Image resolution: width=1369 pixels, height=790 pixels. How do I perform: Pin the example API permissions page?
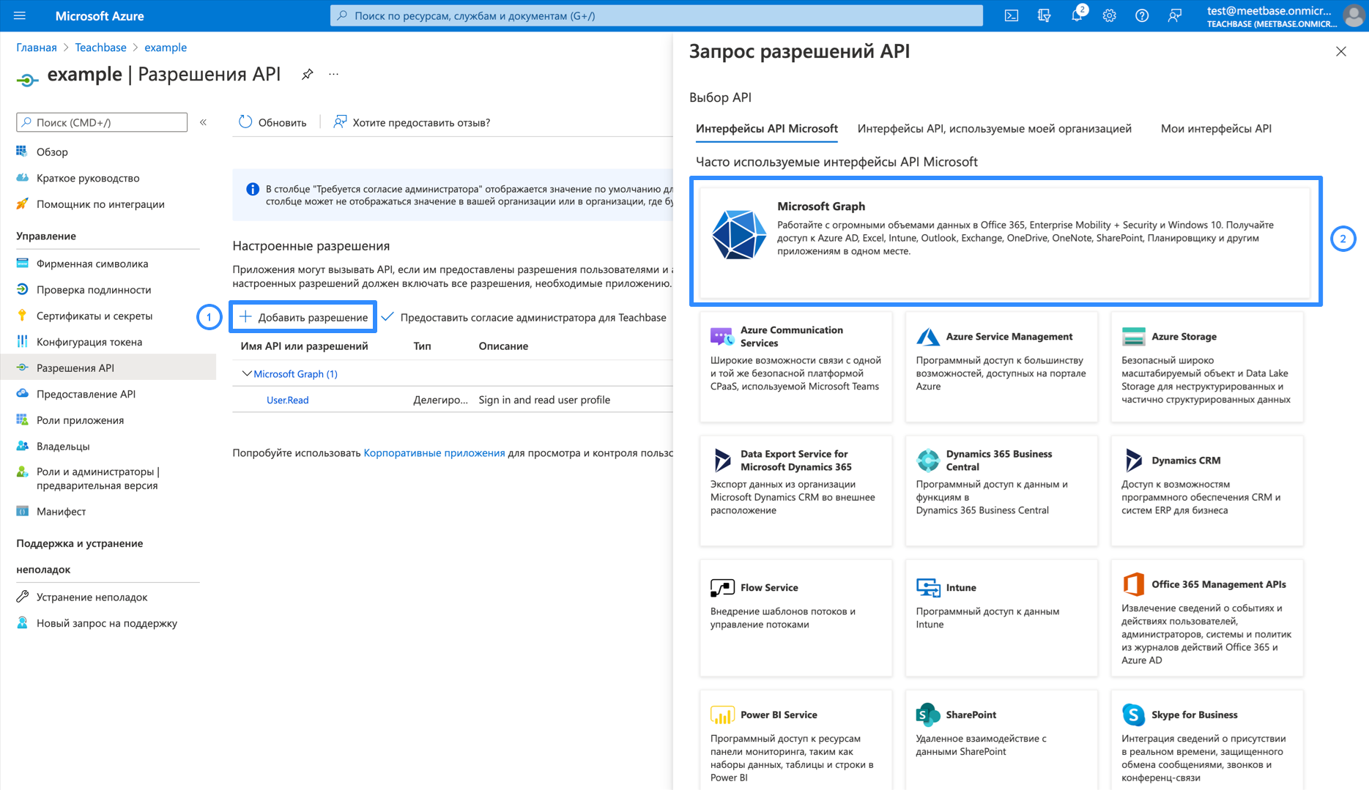308,74
